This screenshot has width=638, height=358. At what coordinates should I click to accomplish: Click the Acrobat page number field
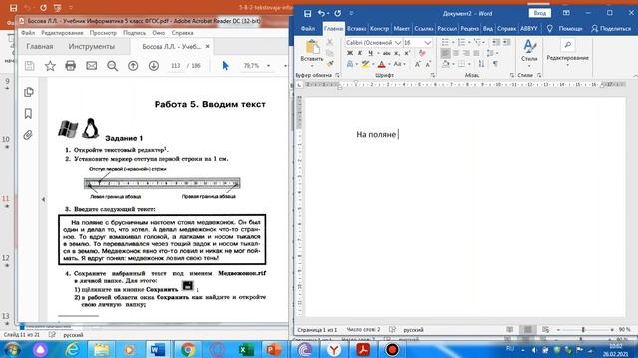[x=175, y=66]
